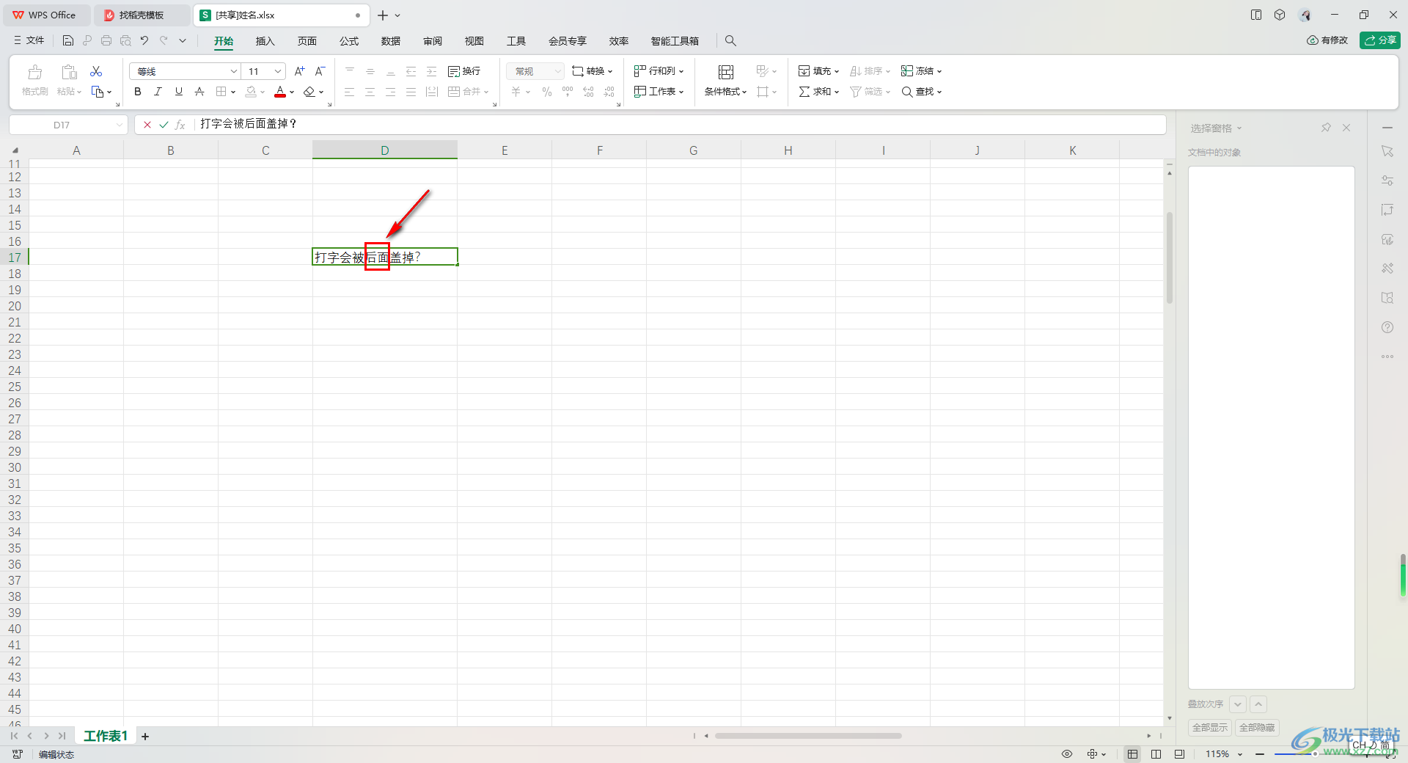The image size is (1408, 763).
Task: Click the horizontal center alignment icon
Action: tap(370, 92)
